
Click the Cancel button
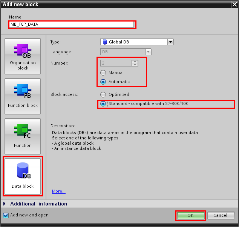(x=221, y=215)
